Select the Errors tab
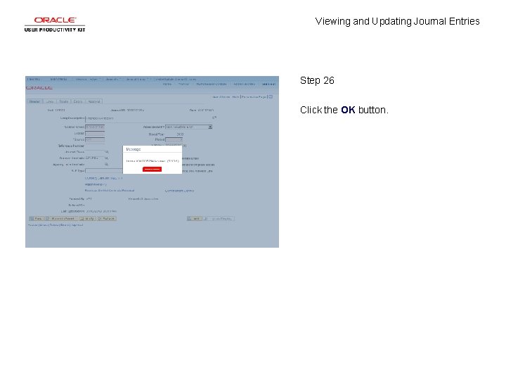Image resolution: width=506 pixels, height=380 pixels. (78, 101)
